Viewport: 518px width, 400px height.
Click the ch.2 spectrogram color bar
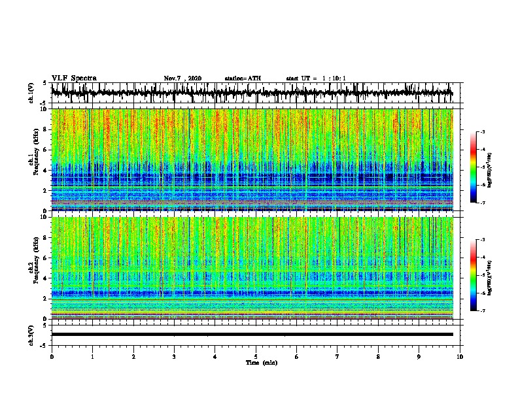(473, 275)
